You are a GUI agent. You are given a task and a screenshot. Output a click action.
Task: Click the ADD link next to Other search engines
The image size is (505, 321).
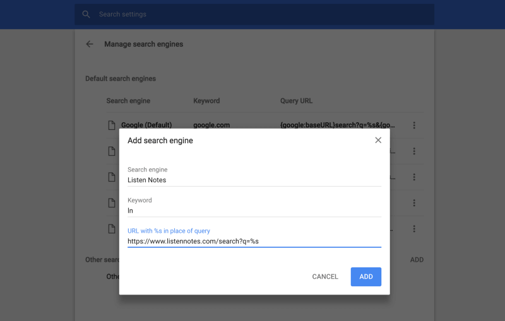coord(417,260)
